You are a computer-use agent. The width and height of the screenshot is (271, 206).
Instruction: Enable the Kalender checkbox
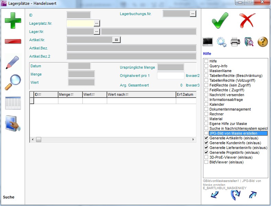coord(206,104)
